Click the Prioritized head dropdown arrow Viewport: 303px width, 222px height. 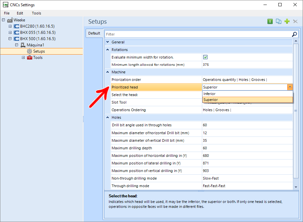[290, 87]
